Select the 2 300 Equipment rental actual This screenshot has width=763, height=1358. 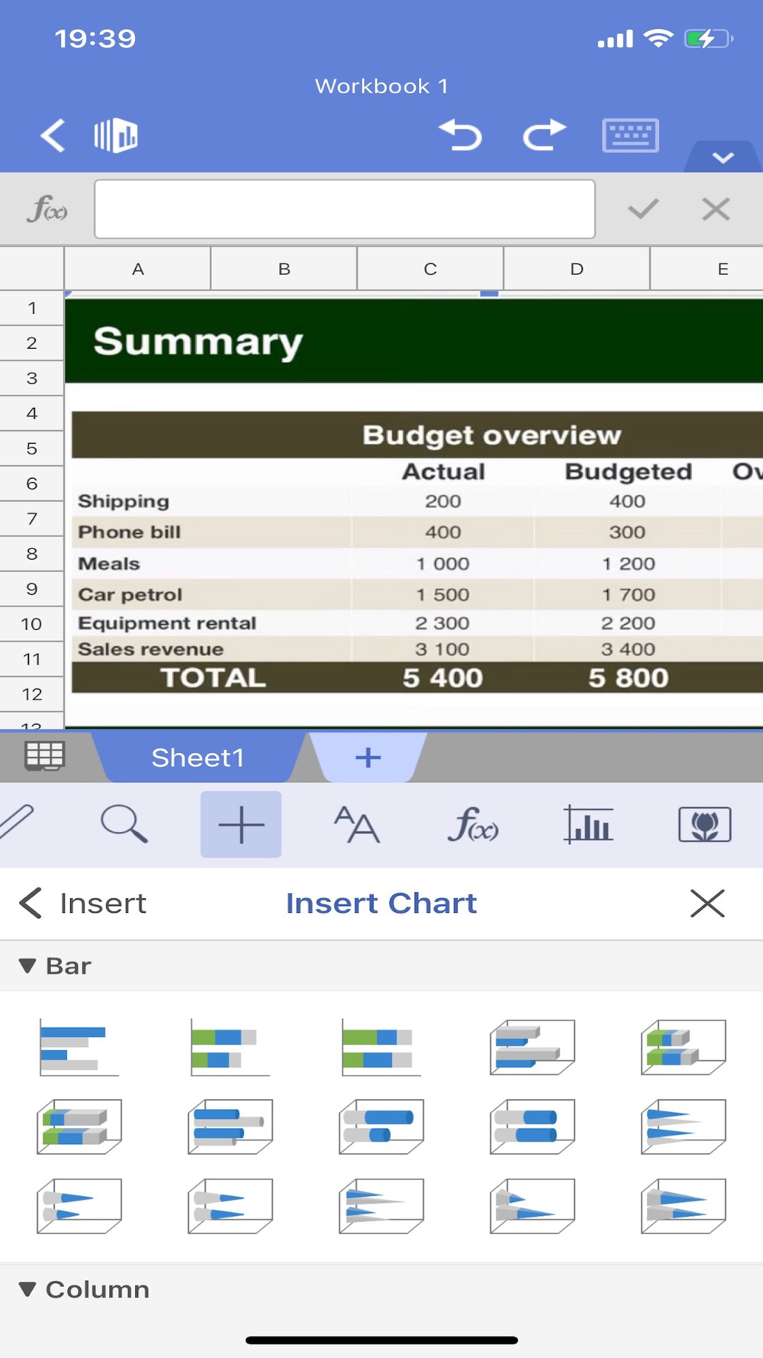(x=443, y=623)
